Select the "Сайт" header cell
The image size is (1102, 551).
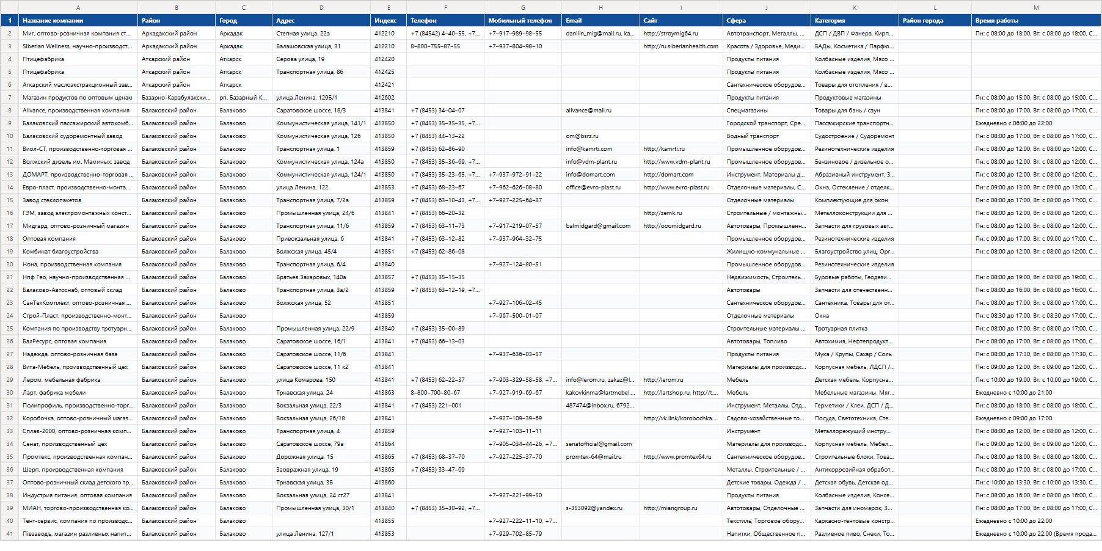point(681,20)
